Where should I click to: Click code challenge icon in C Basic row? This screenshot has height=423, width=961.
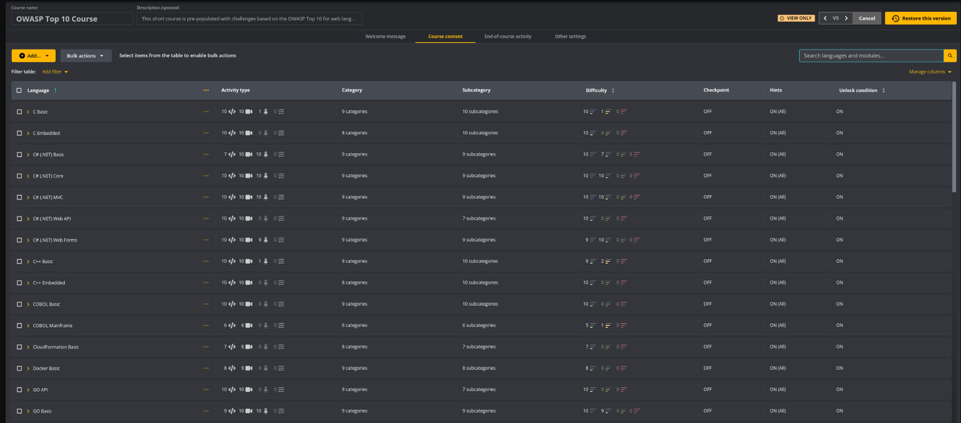232,112
